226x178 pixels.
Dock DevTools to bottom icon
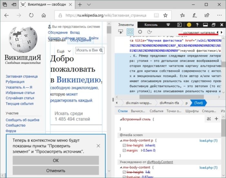205,25
